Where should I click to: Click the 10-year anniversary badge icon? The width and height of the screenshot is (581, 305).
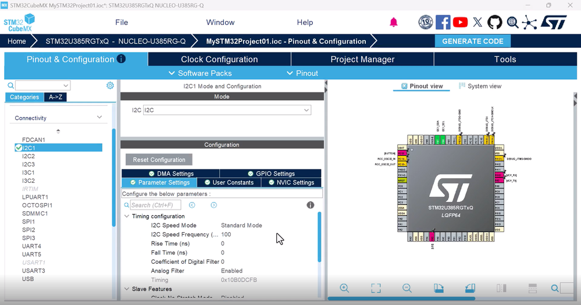tap(426, 22)
